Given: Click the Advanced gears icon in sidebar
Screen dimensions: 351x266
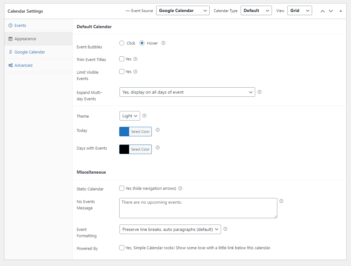Looking at the screenshot, I should [x=10, y=65].
